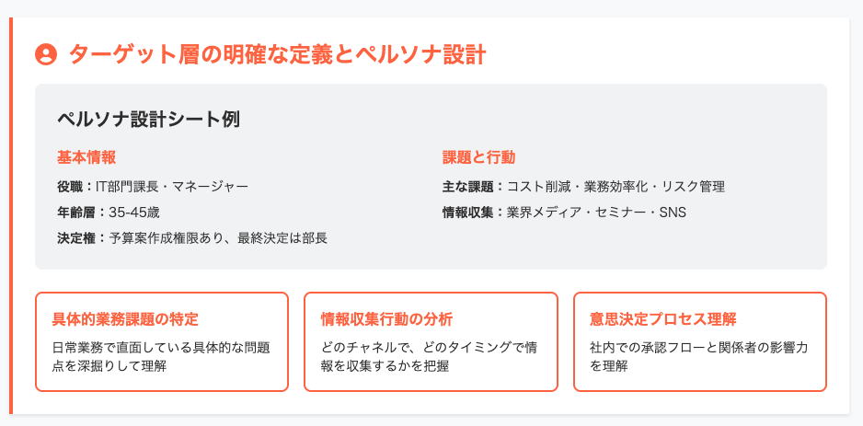Click the 情報収集 業界メディア line

565,213
